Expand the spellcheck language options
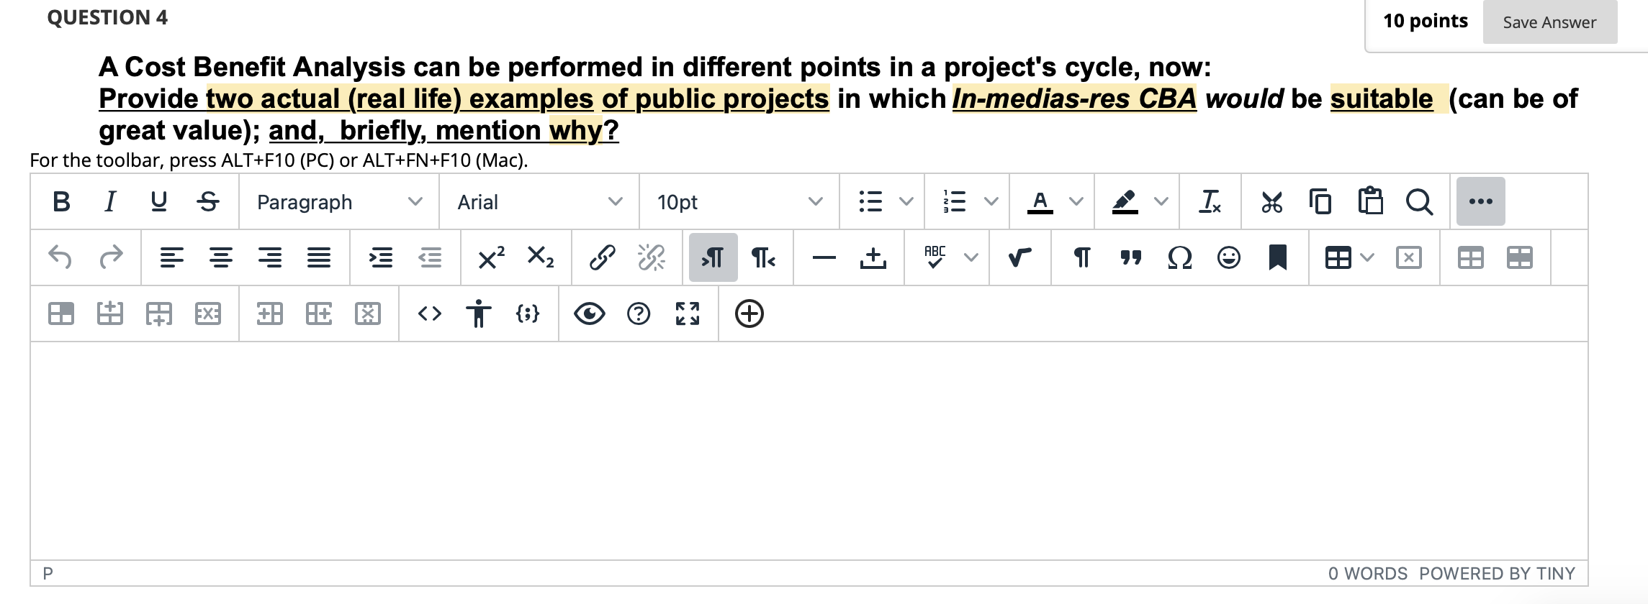The height and width of the screenshot is (604, 1648). (x=971, y=257)
